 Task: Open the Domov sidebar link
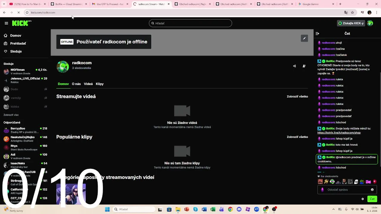point(13,36)
